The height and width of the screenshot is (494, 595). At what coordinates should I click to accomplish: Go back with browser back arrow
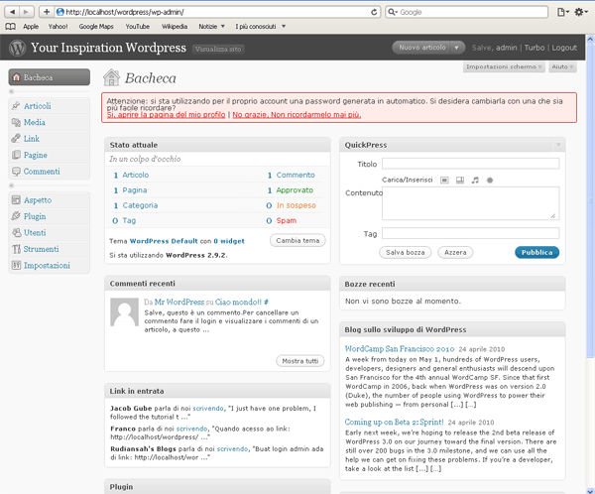pos(12,12)
